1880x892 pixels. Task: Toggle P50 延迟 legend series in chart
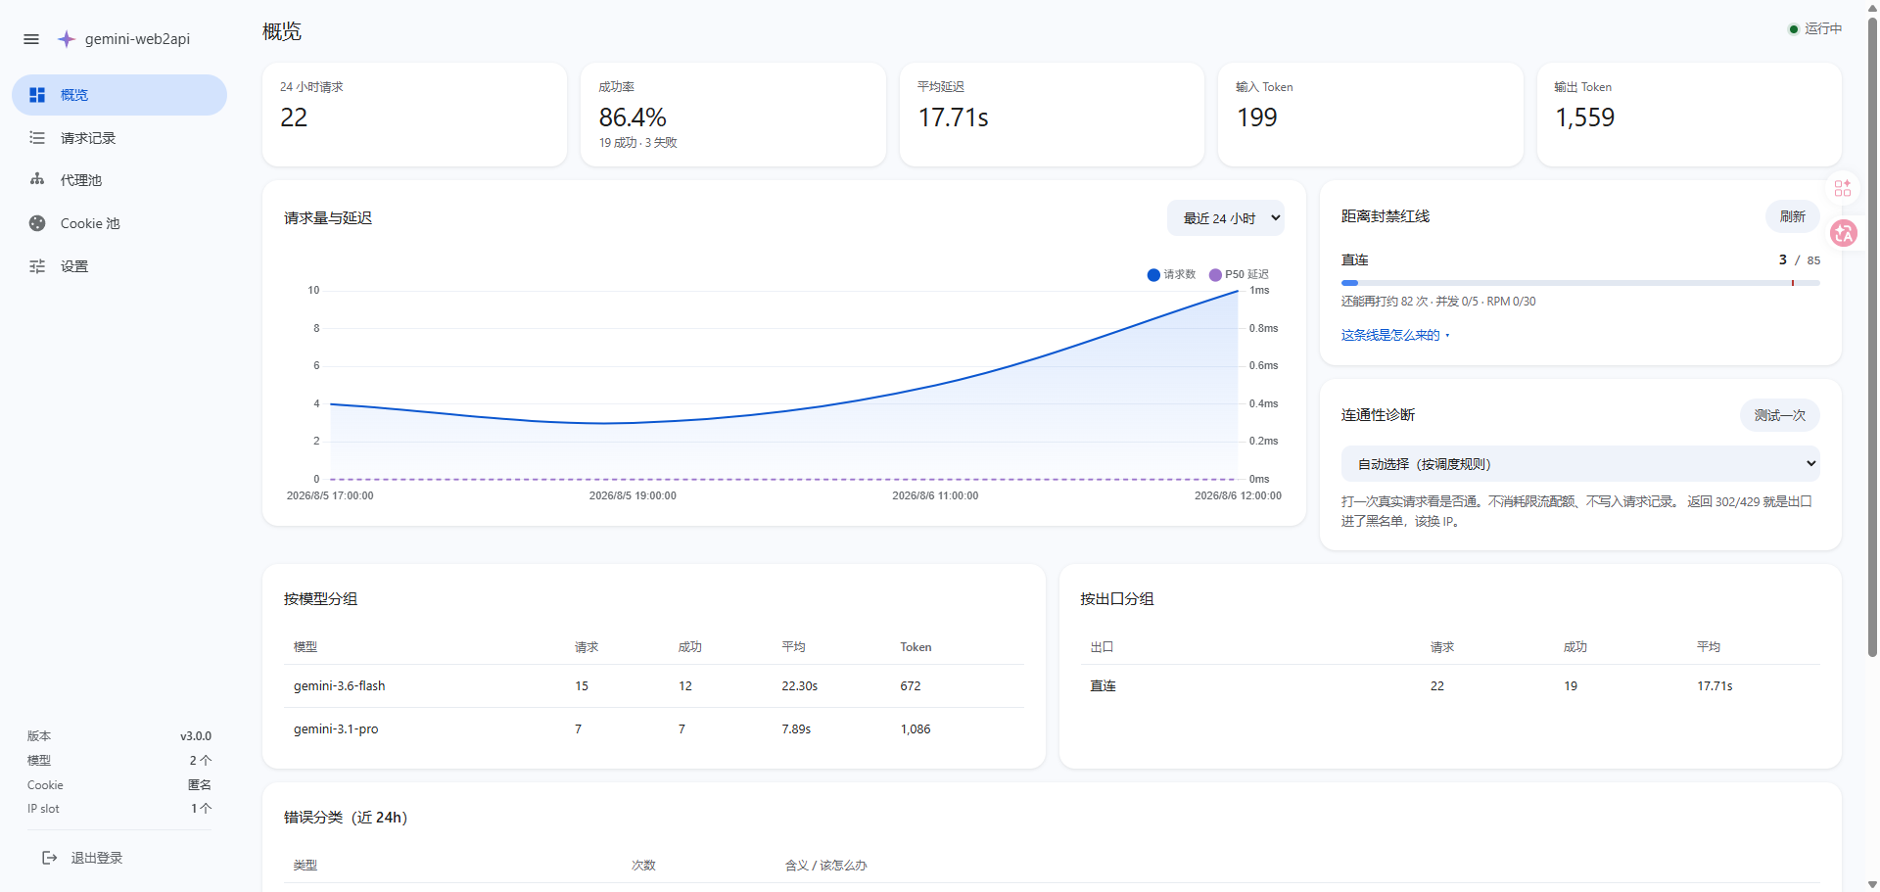tap(1239, 275)
